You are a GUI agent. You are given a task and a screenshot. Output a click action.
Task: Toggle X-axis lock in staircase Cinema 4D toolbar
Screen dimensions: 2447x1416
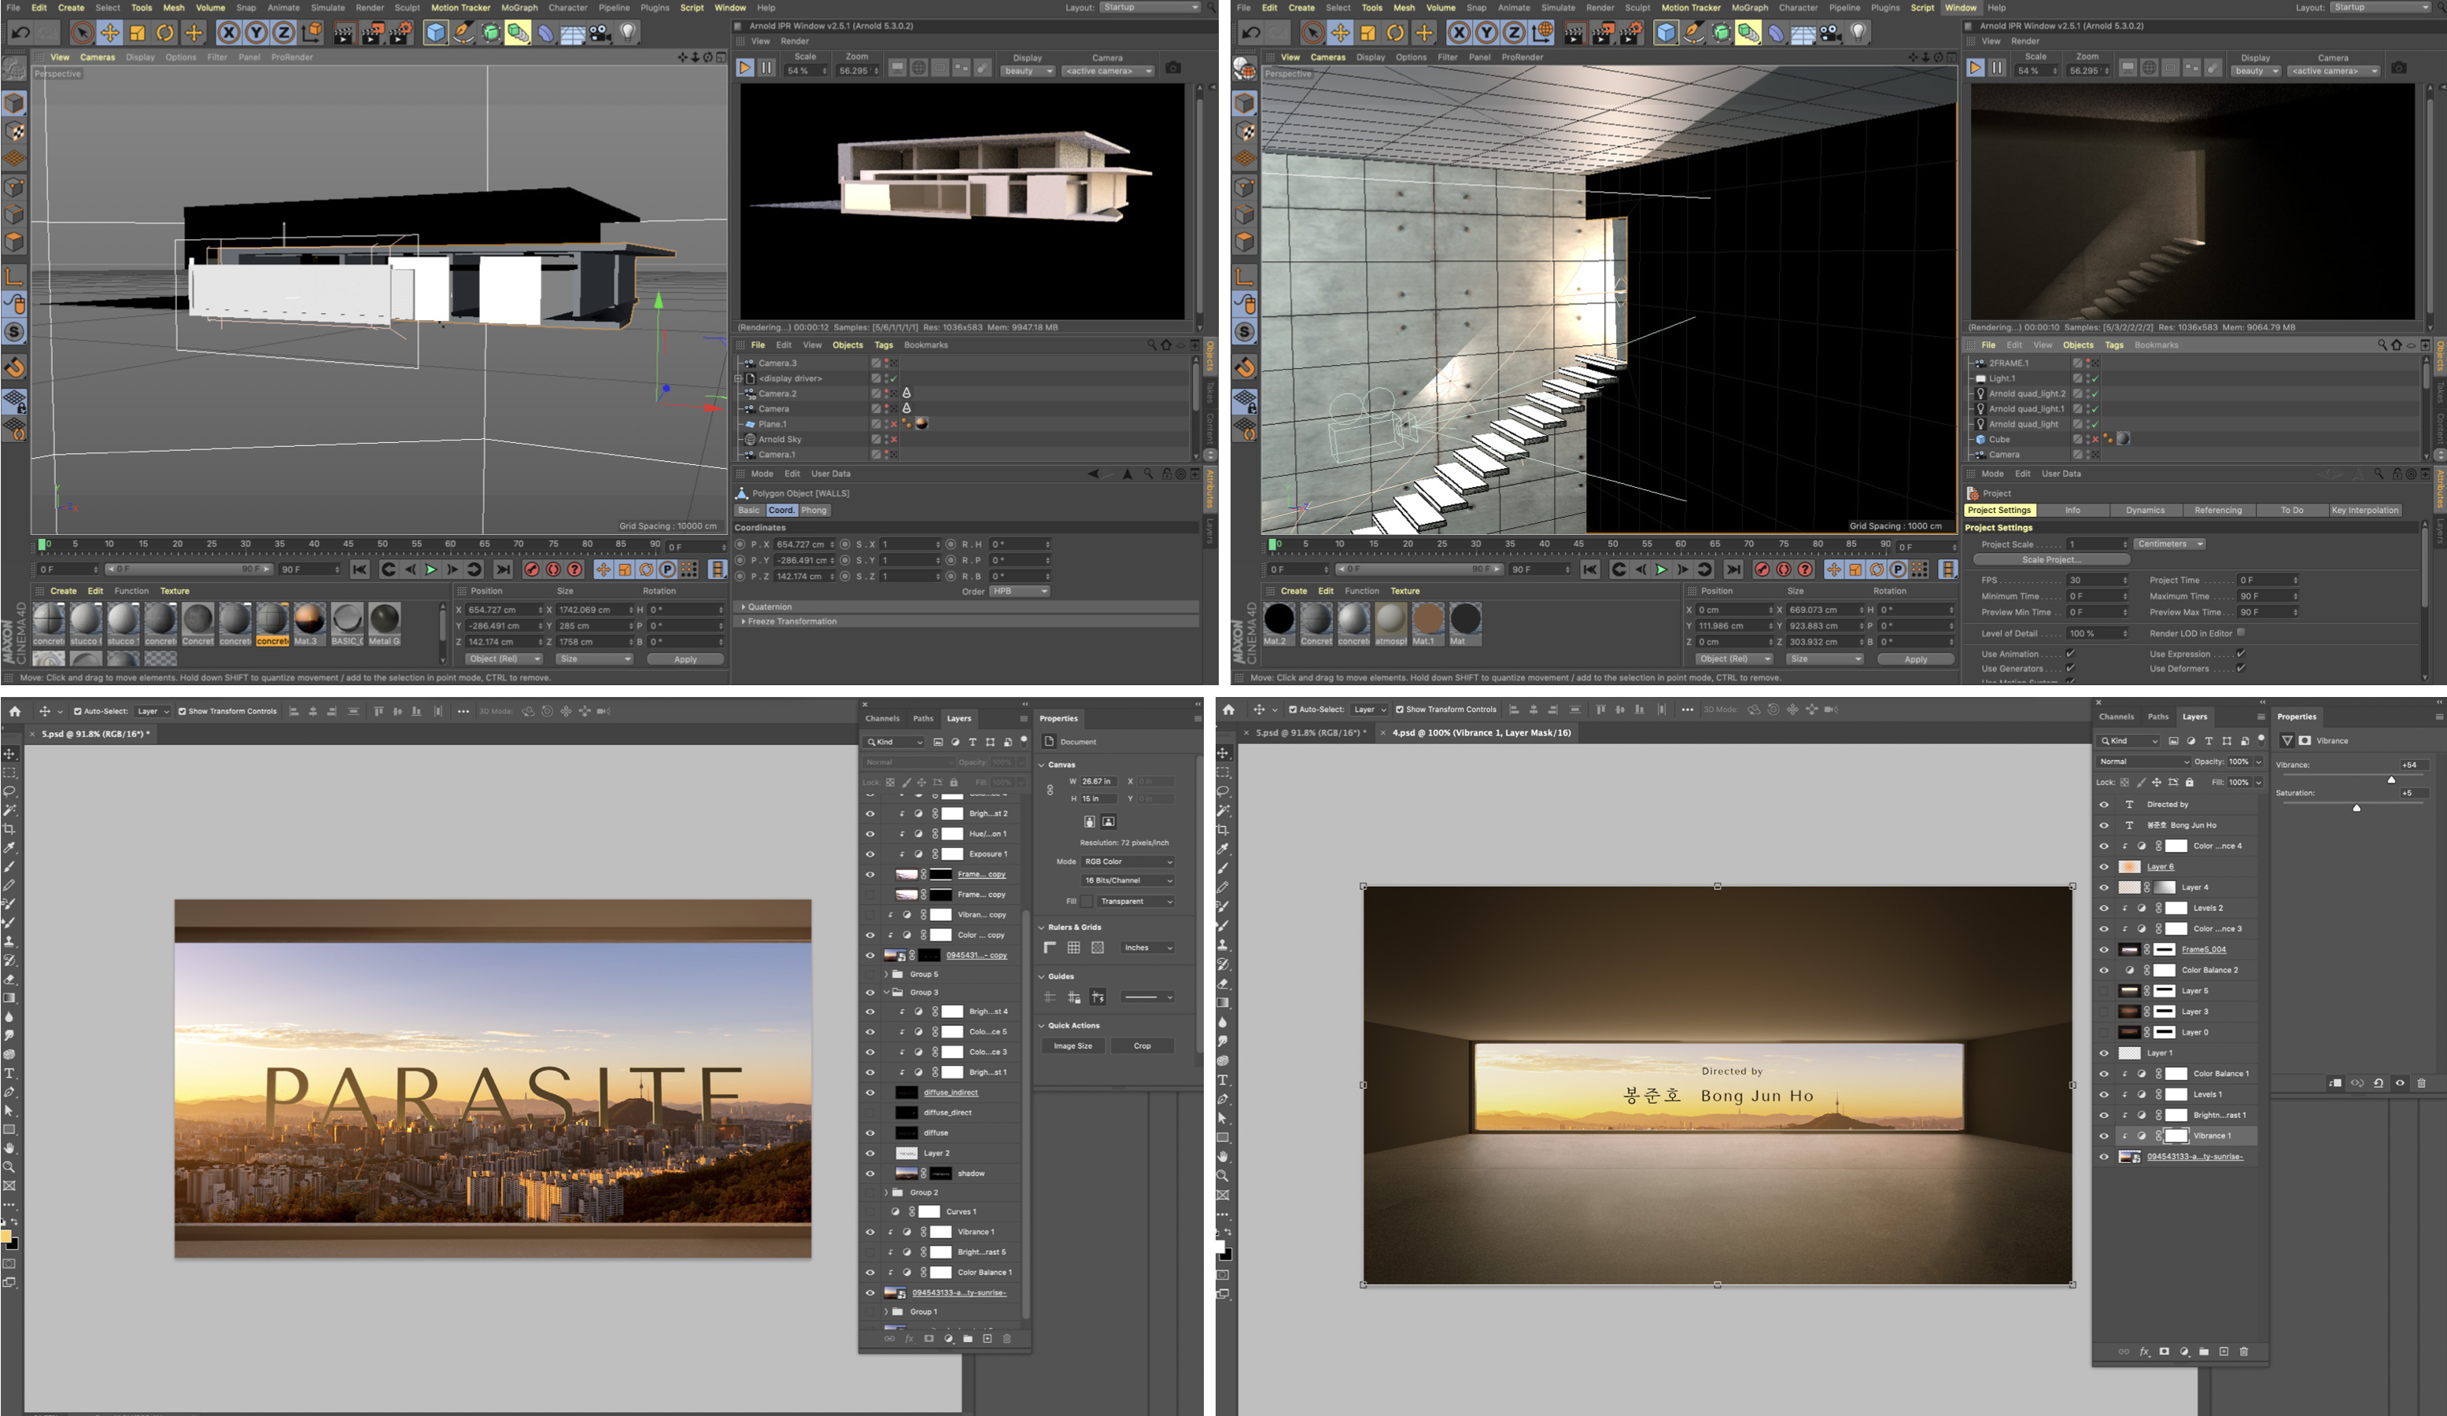(1459, 33)
